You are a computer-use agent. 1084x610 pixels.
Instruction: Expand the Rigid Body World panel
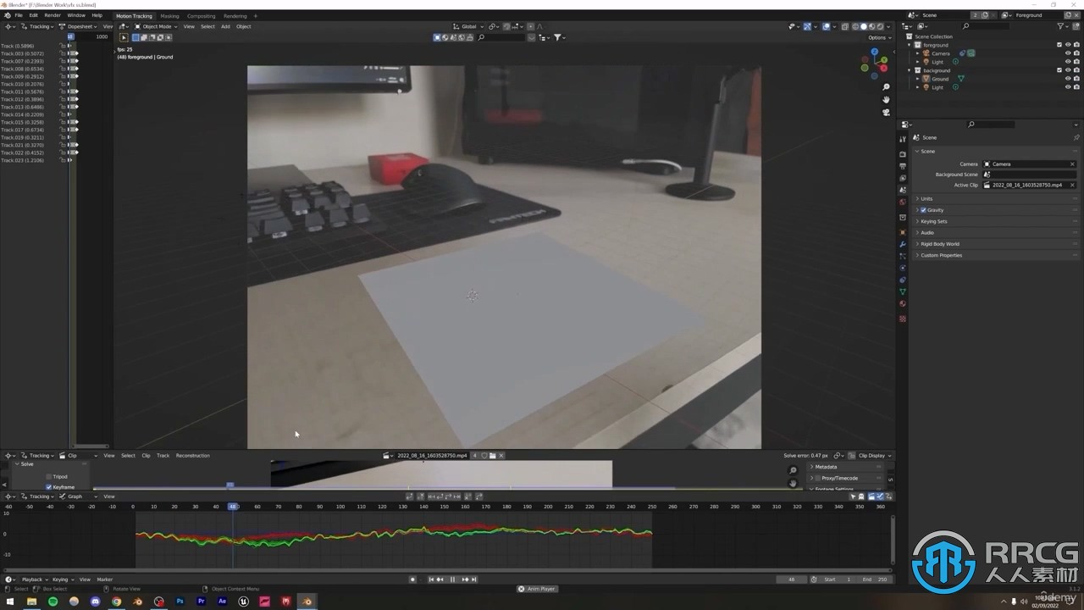coord(996,244)
